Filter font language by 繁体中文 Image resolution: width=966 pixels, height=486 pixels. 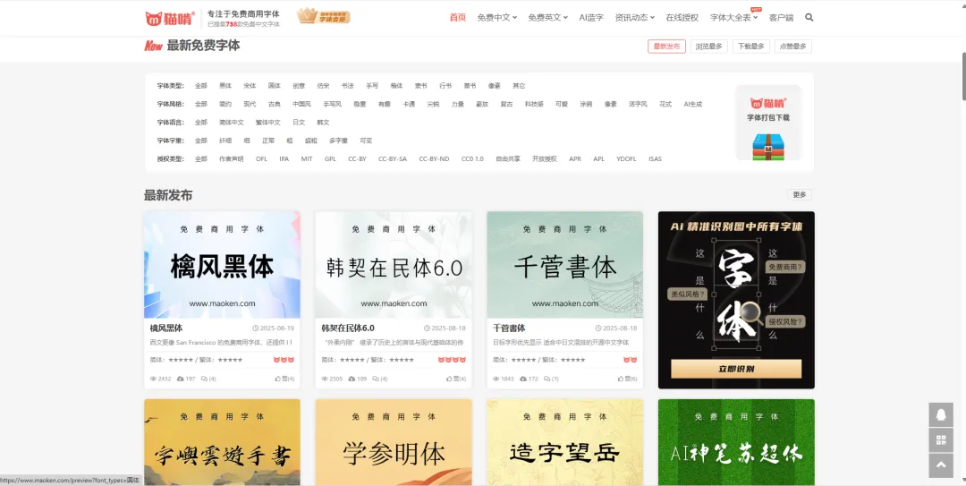point(268,123)
